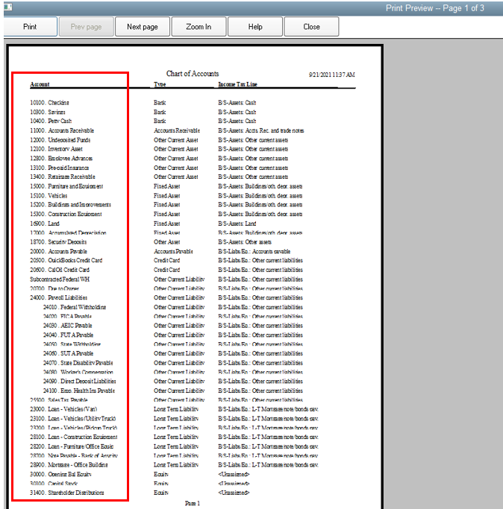The image size is (503, 509).
Task: Select account 15200 Buildings and Improvements
Action: click(x=71, y=205)
